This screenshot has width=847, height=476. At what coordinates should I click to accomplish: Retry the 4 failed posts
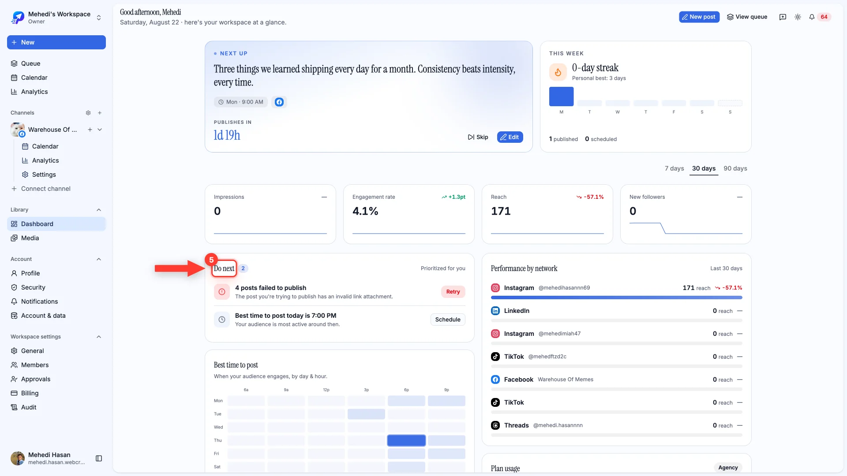click(453, 292)
